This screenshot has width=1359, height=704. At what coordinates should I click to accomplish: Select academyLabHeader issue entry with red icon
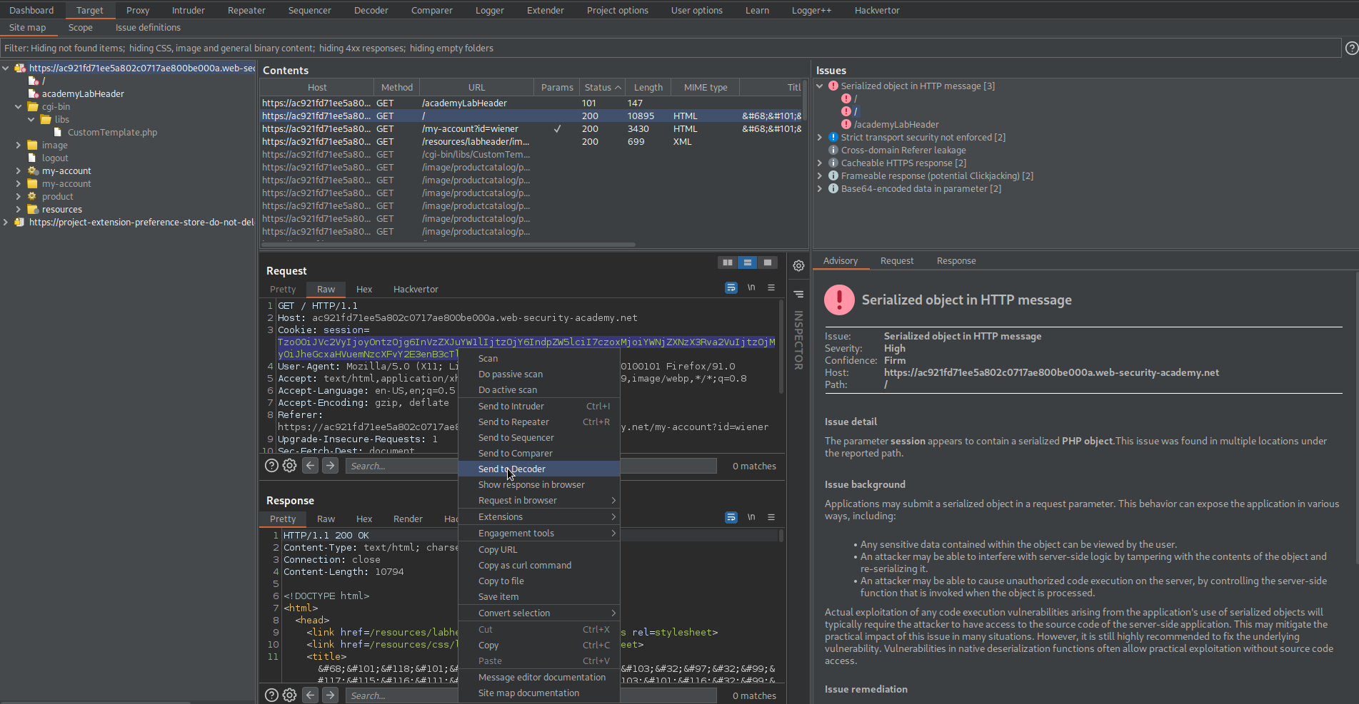coord(896,124)
